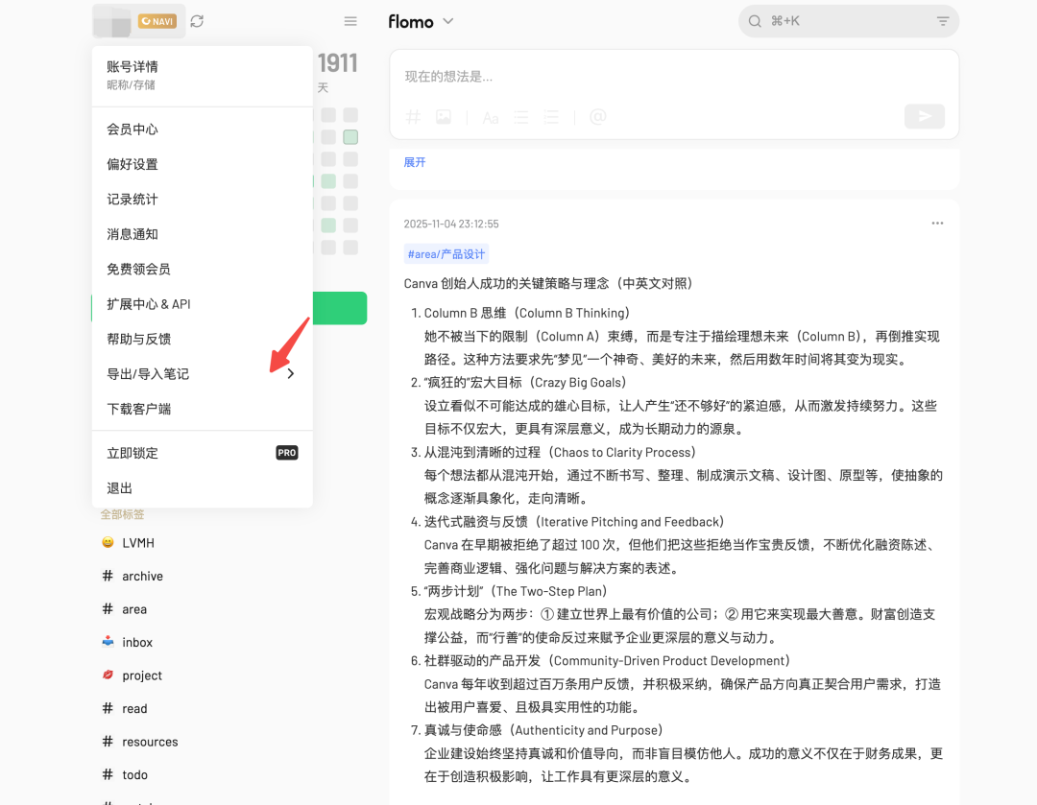Screen dimensions: 1037x805
Task: Open 扩展中心 & API
Action: pos(203,305)
